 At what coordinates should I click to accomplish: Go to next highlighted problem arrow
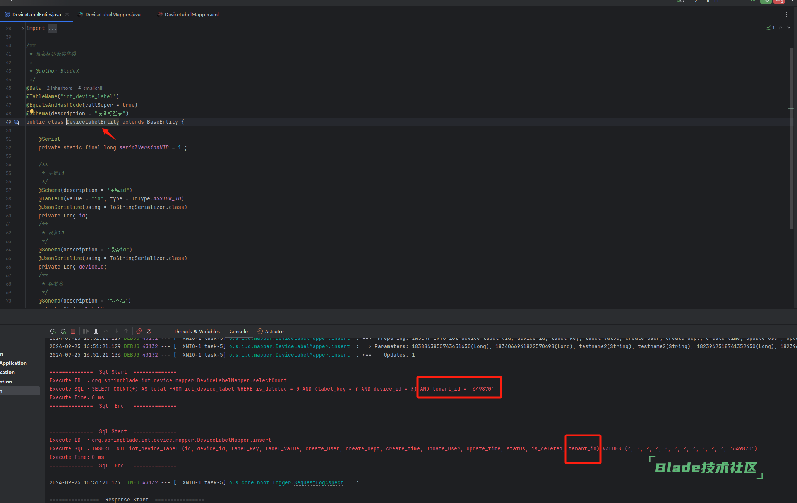tap(789, 28)
